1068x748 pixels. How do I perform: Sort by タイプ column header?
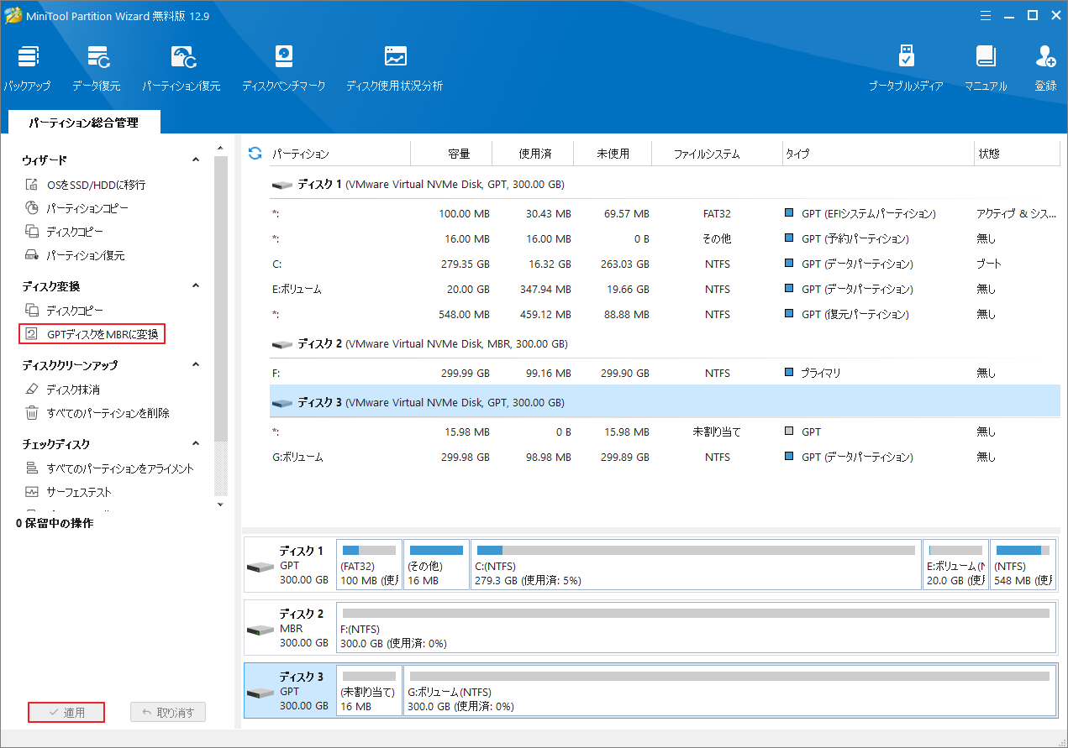[877, 154]
